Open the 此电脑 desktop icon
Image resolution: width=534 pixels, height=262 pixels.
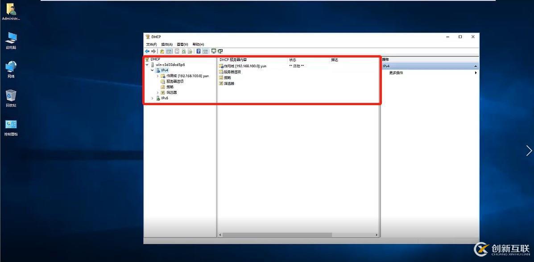pyautogui.click(x=11, y=41)
